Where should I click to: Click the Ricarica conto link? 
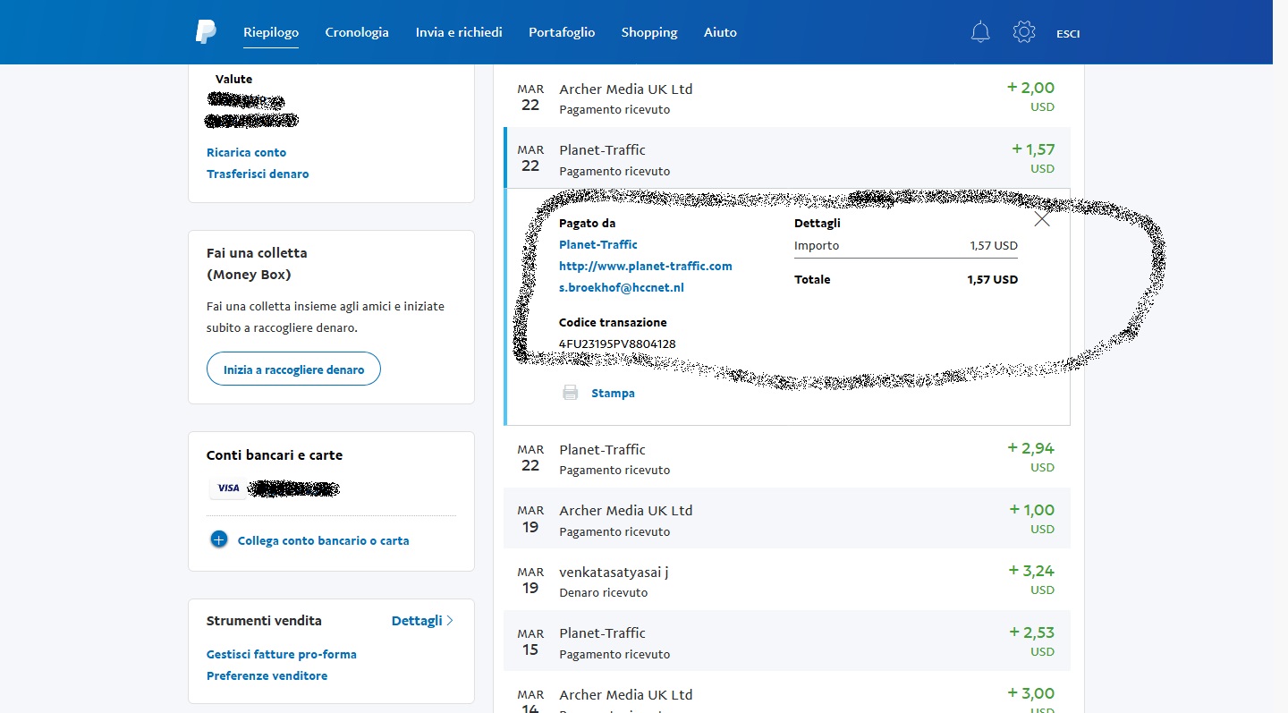pyautogui.click(x=246, y=153)
